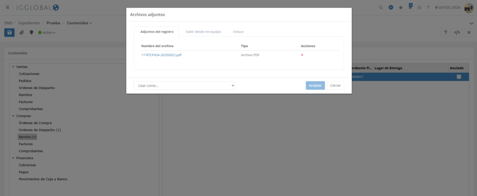
Task: Delete attachment using the red X icon
Action: (302, 55)
